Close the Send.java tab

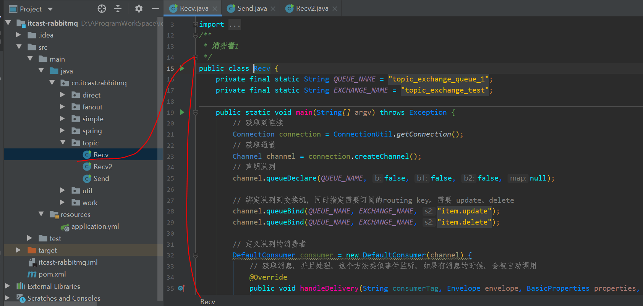pyautogui.click(x=273, y=8)
